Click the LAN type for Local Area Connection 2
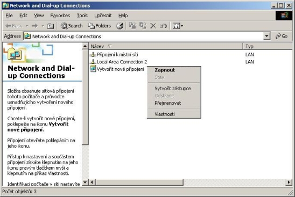The width and height of the screenshot is (295, 197). pyautogui.click(x=249, y=62)
